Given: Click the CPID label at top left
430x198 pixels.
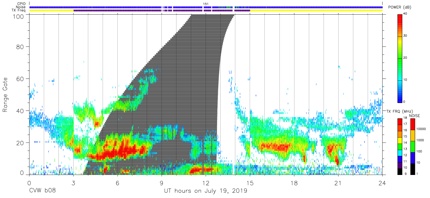Looking at the screenshot, I should click(x=21, y=4).
